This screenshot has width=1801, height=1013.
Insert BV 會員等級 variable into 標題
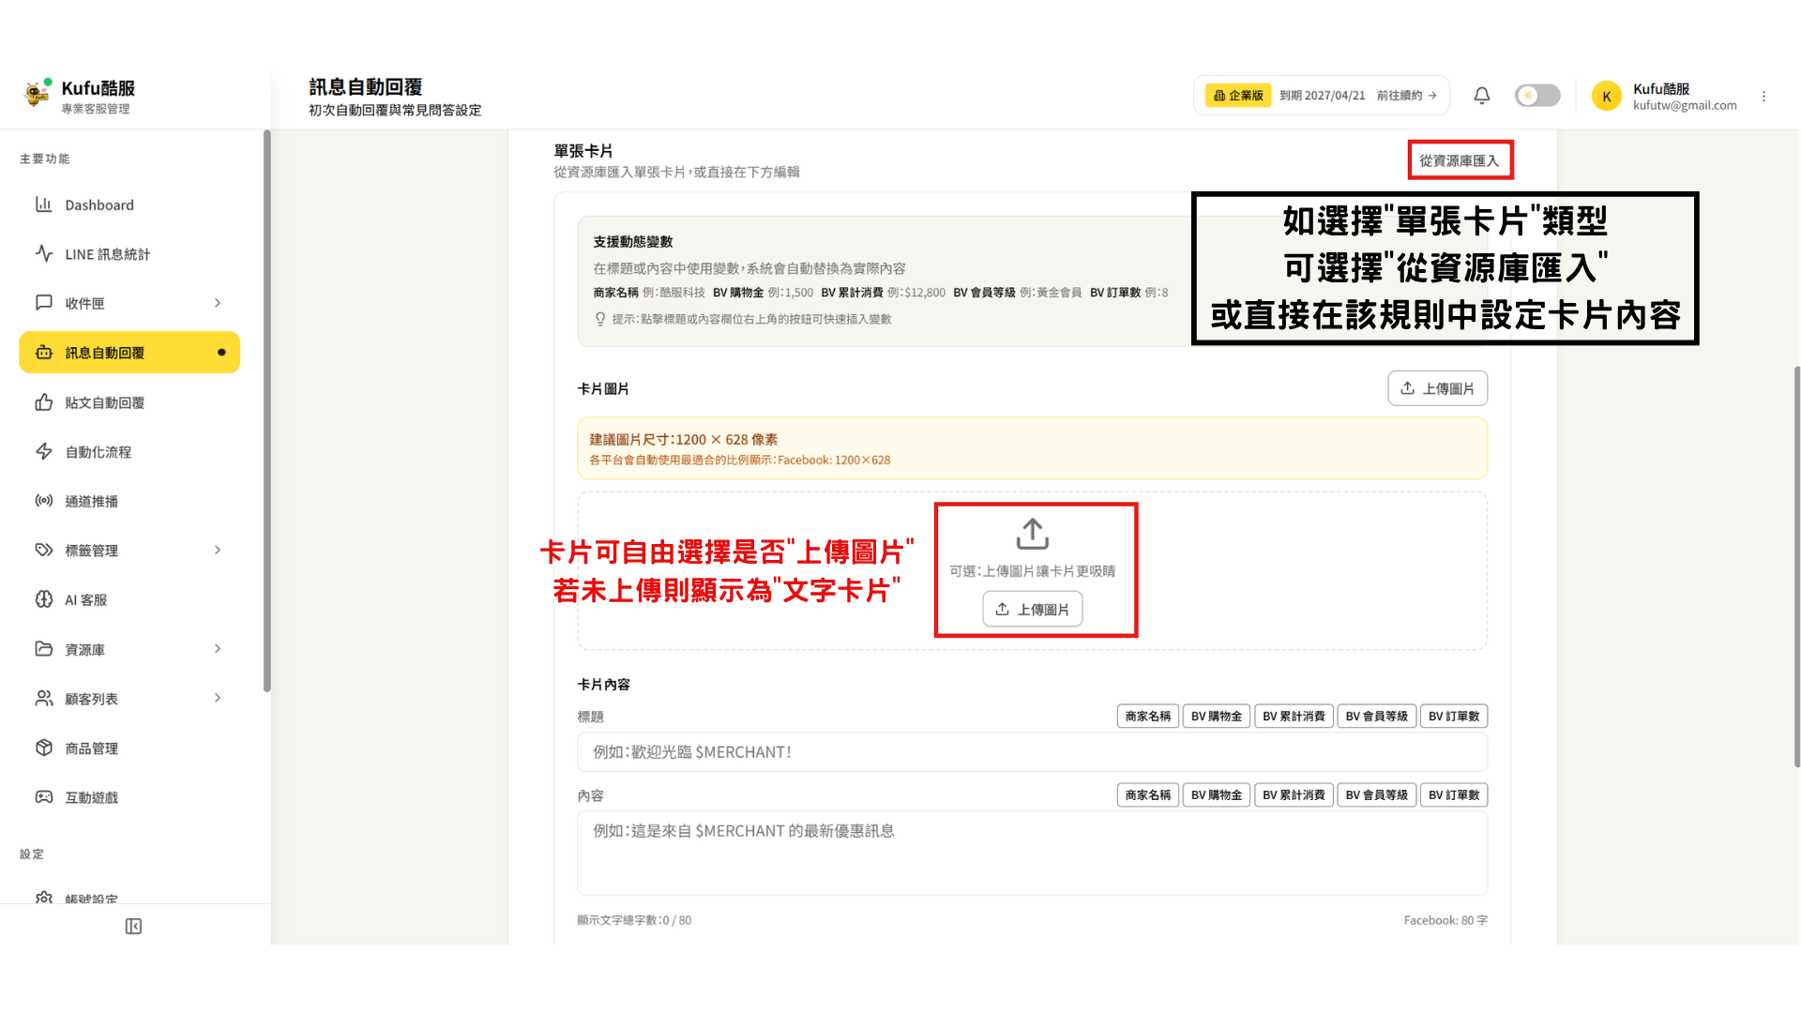coord(1376,717)
